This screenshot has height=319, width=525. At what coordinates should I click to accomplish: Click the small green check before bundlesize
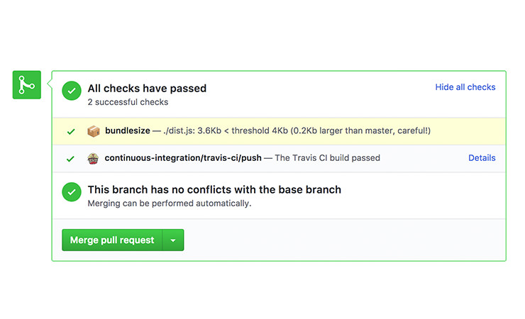click(71, 131)
